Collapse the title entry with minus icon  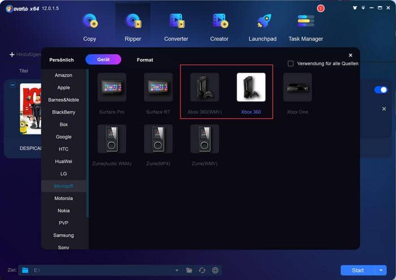[x=12, y=85]
